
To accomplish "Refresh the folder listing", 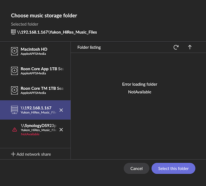I will (x=176, y=47).
